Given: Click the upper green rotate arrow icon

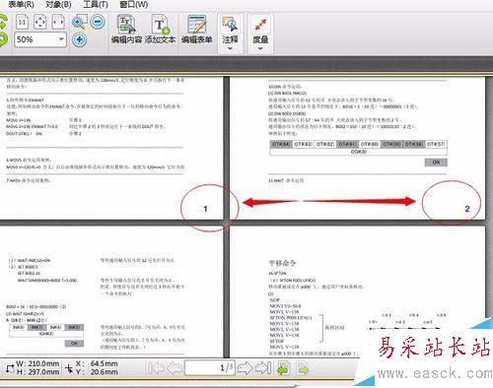Looking at the screenshot, I should point(2,22).
